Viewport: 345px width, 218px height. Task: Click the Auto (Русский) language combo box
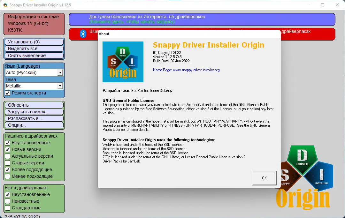[x=34, y=72]
